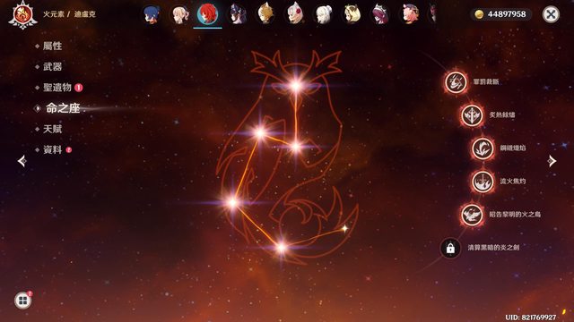Open the 罪罰裁斷 constellation node
This screenshot has width=574, height=322.
coord(456,81)
